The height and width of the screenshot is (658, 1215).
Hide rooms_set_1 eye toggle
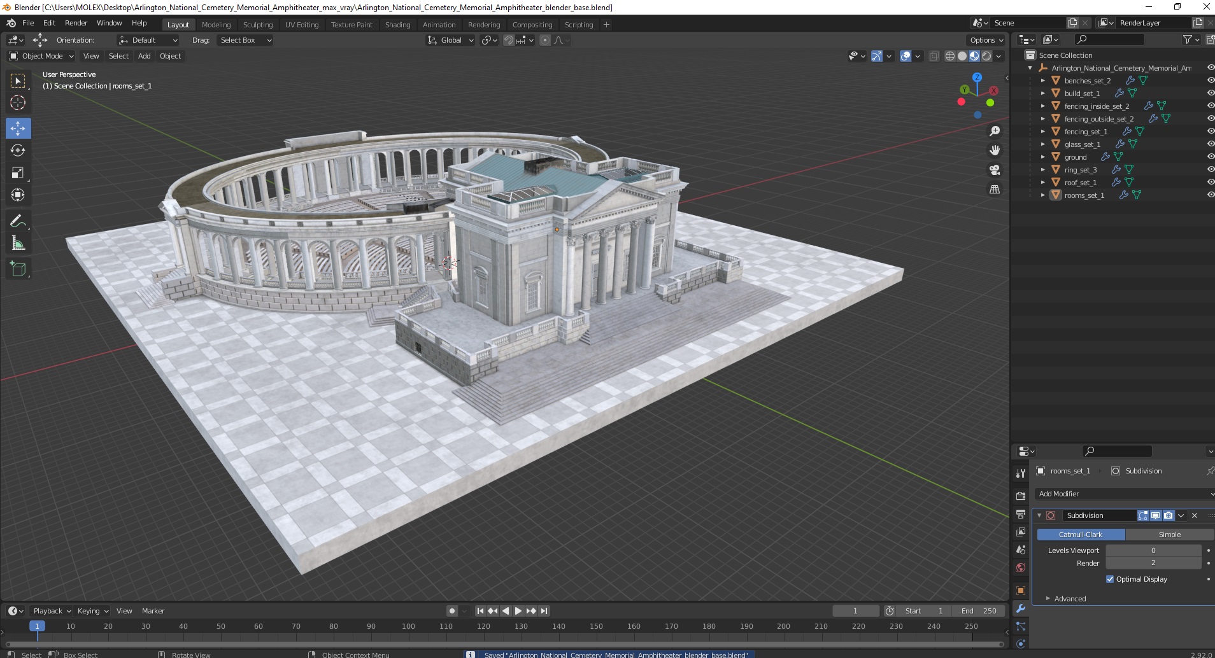tap(1210, 195)
